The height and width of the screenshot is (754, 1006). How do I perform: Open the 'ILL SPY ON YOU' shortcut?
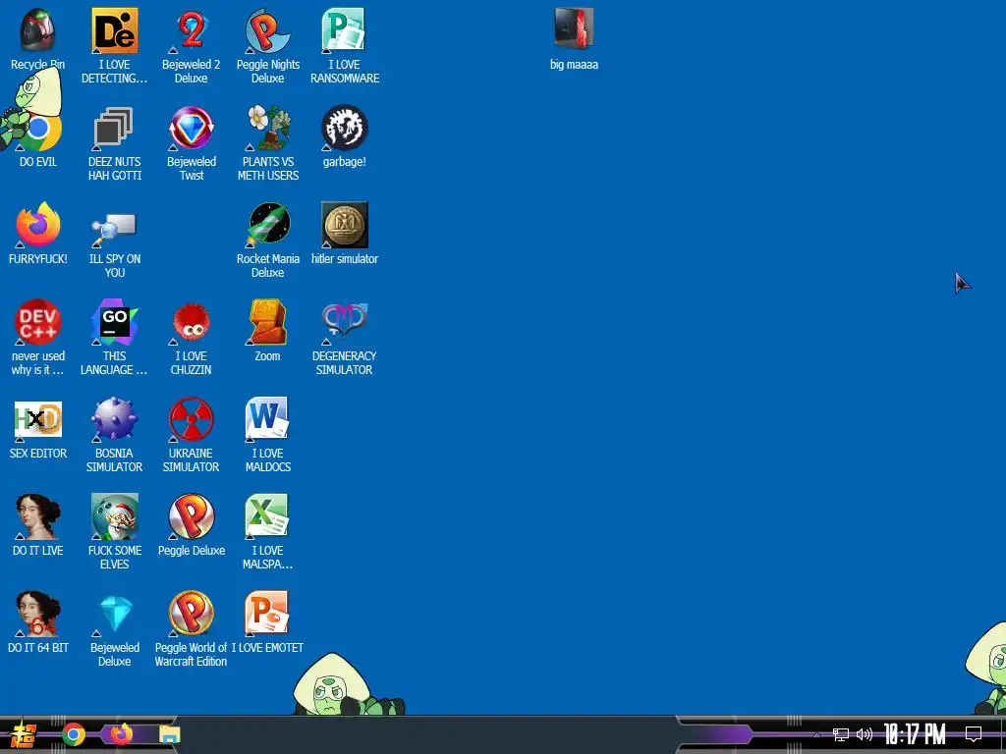[114, 229]
